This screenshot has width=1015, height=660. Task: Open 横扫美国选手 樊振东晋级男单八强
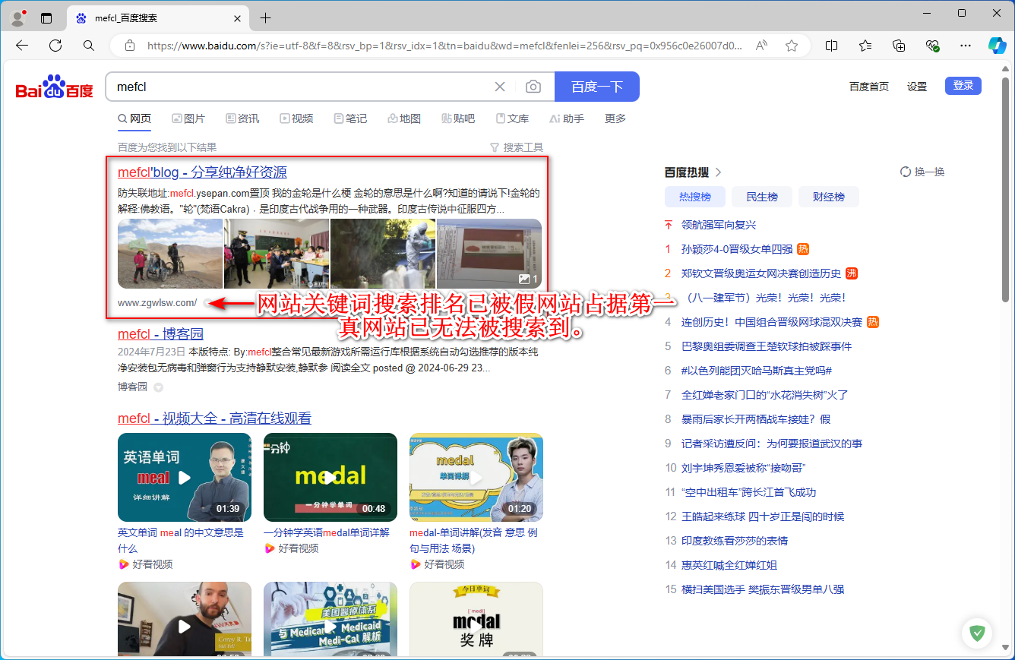coord(763,589)
